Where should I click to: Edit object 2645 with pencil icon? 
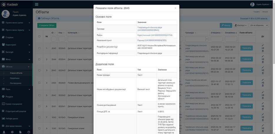(263, 45)
